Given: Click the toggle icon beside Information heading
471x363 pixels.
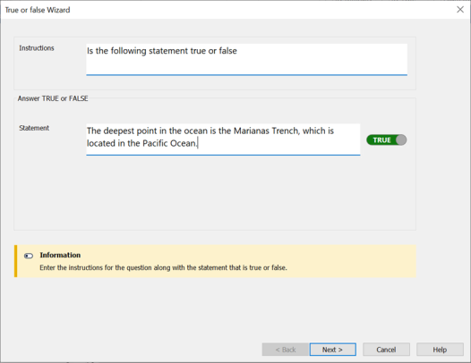Looking at the screenshot, I should [x=29, y=256].
